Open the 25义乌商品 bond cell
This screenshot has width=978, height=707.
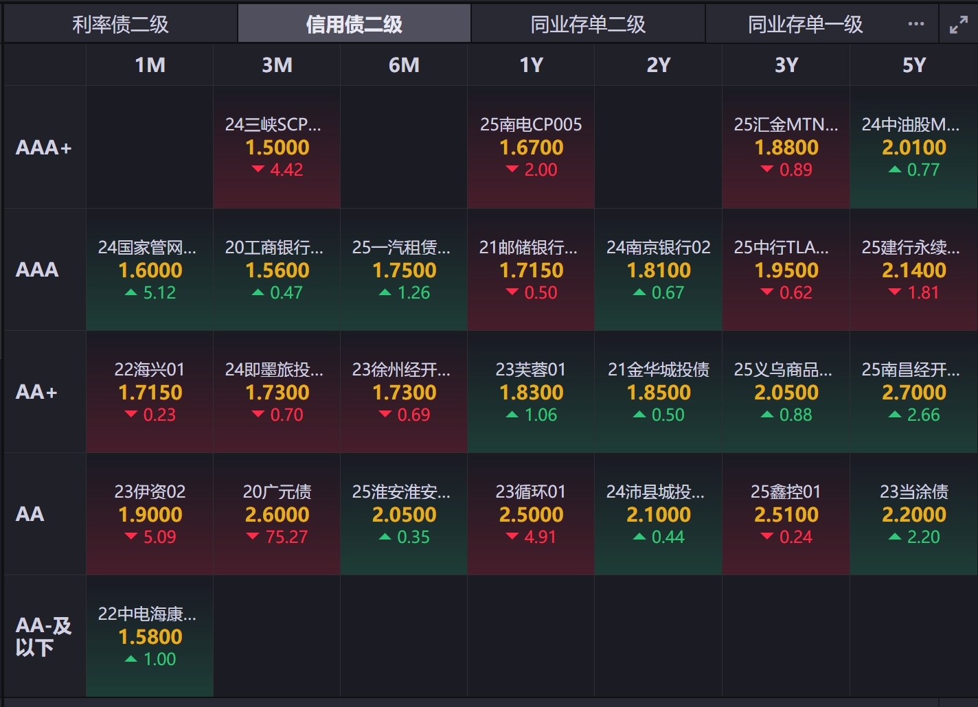(786, 392)
